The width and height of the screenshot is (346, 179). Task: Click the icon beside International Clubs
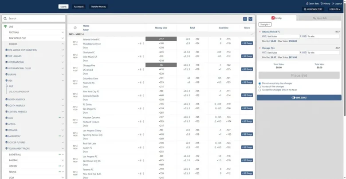(6, 68)
